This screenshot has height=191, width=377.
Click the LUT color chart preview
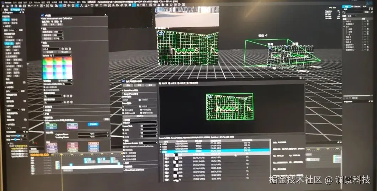(58, 68)
